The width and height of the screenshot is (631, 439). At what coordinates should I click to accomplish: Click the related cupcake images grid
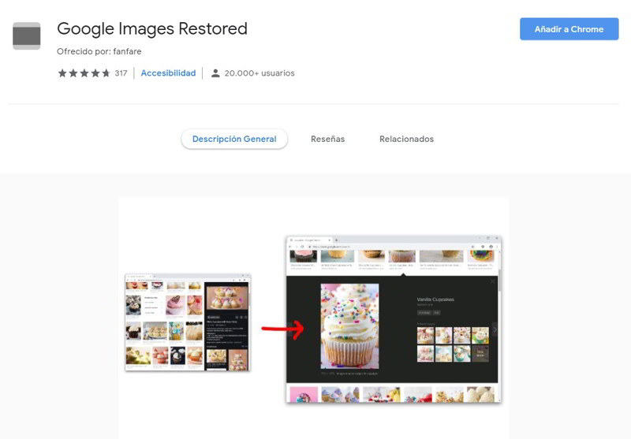point(453,344)
